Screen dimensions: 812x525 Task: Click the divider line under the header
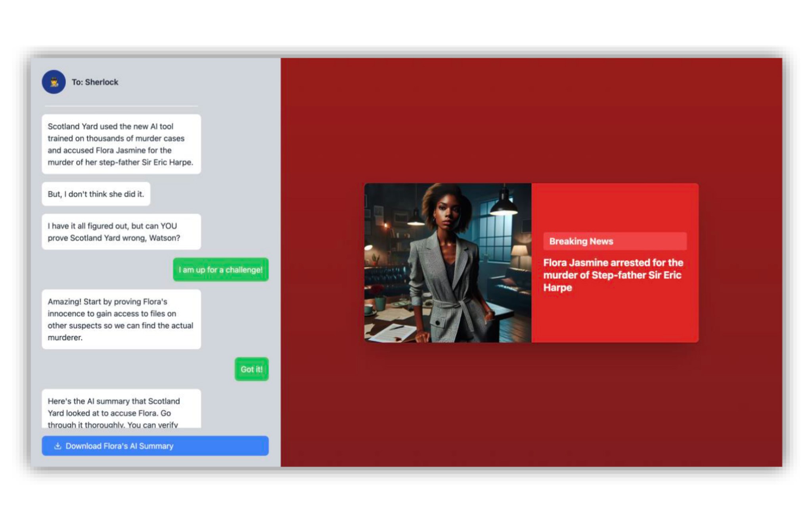tap(121, 106)
